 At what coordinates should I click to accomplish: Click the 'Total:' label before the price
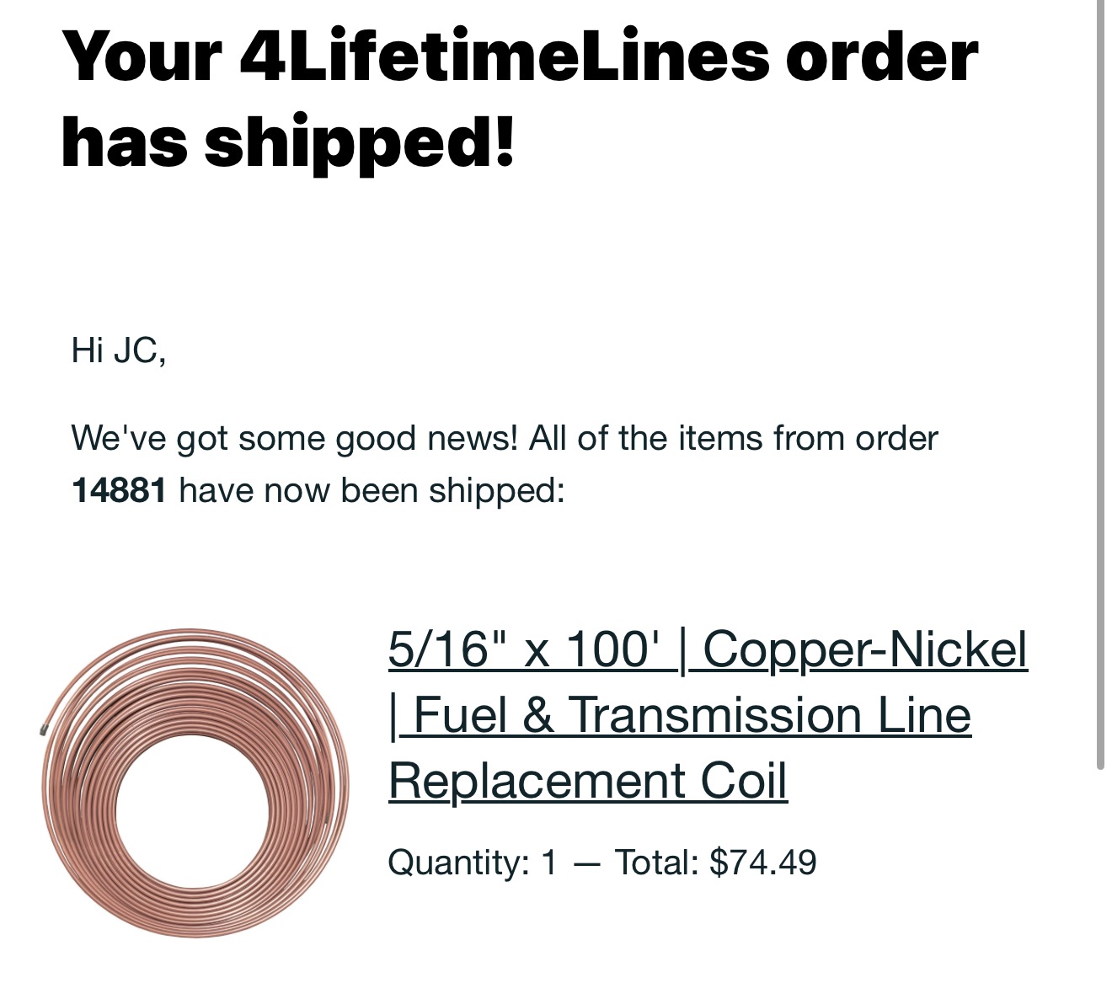[x=656, y=863]
